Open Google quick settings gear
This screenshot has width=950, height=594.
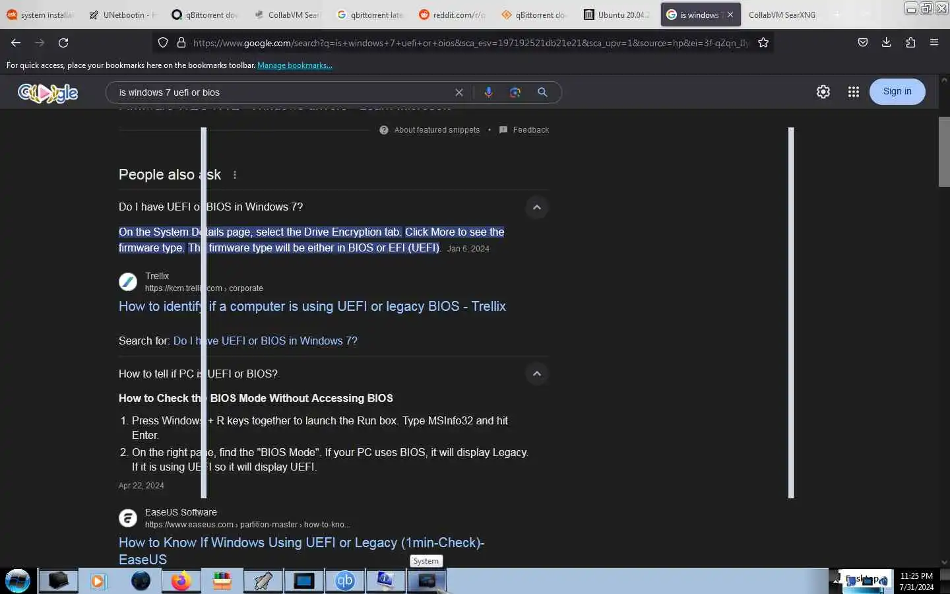pyautogui.click(x=823, y=92)
